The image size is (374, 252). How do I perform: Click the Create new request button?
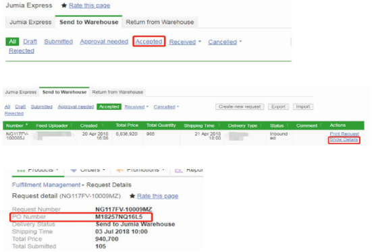coord(240,106)
